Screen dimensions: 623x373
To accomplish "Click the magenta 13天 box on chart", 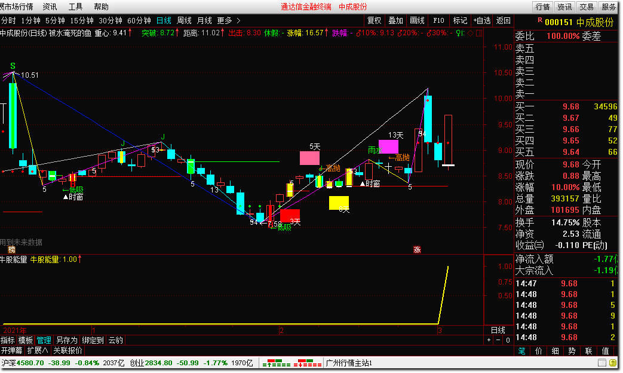I will click(x=389, y=146).
